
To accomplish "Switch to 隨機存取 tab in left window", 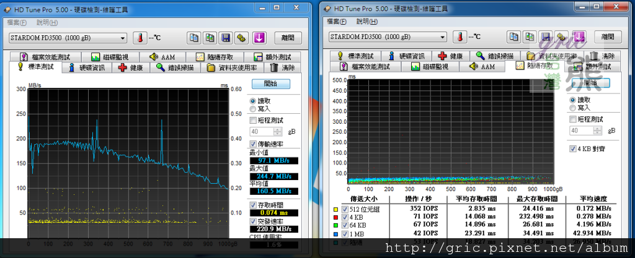I will click(x=214, y=57).
